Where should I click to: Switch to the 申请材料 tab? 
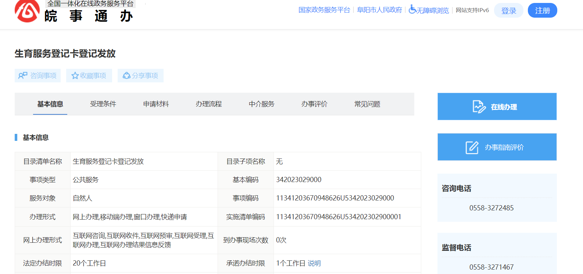(156, 104)
